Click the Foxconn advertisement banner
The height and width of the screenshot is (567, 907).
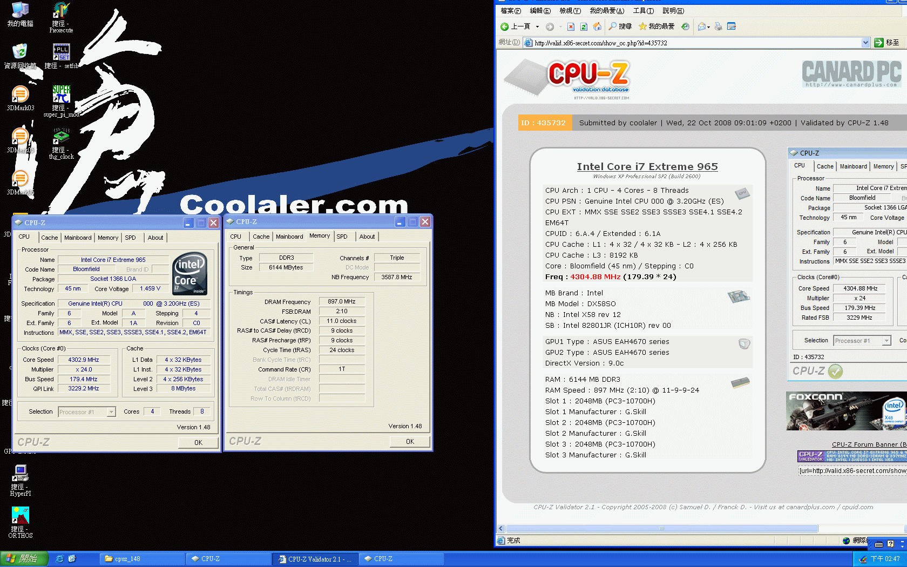846,411
